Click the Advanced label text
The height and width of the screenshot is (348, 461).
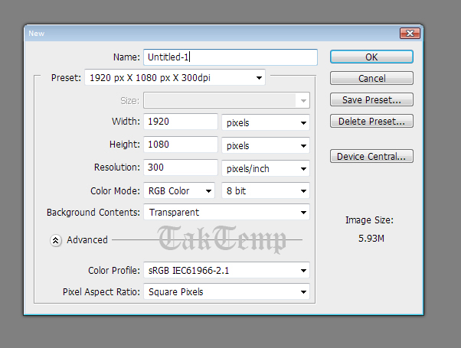87,240
